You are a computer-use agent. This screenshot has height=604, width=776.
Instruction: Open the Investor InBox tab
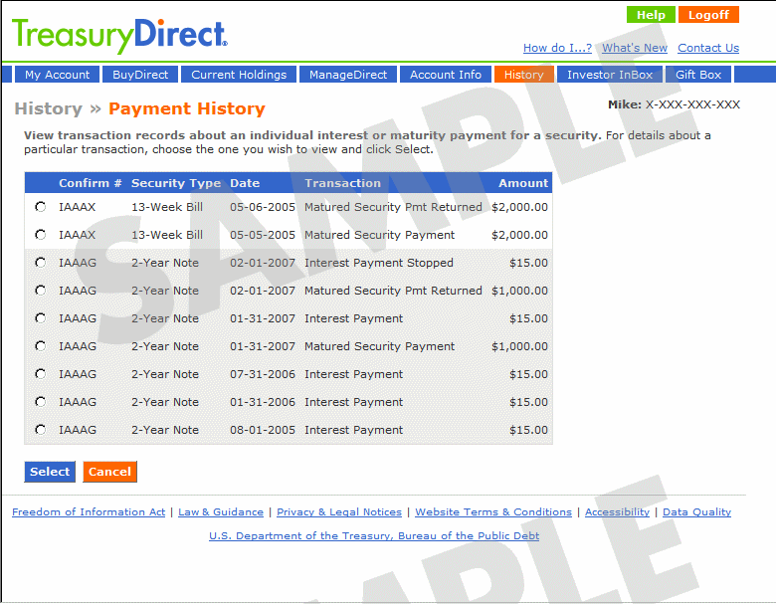[610, 75]
